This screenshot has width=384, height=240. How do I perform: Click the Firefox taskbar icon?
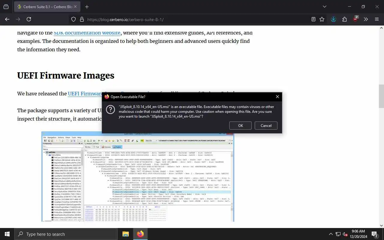tap(140, 234)
